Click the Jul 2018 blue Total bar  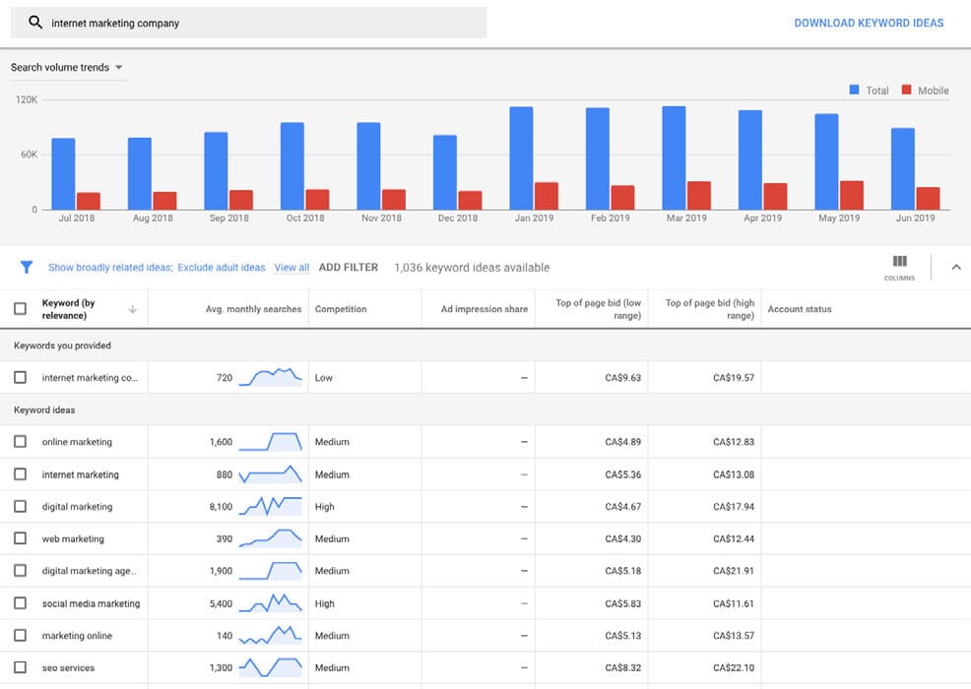tap(63, 174)
